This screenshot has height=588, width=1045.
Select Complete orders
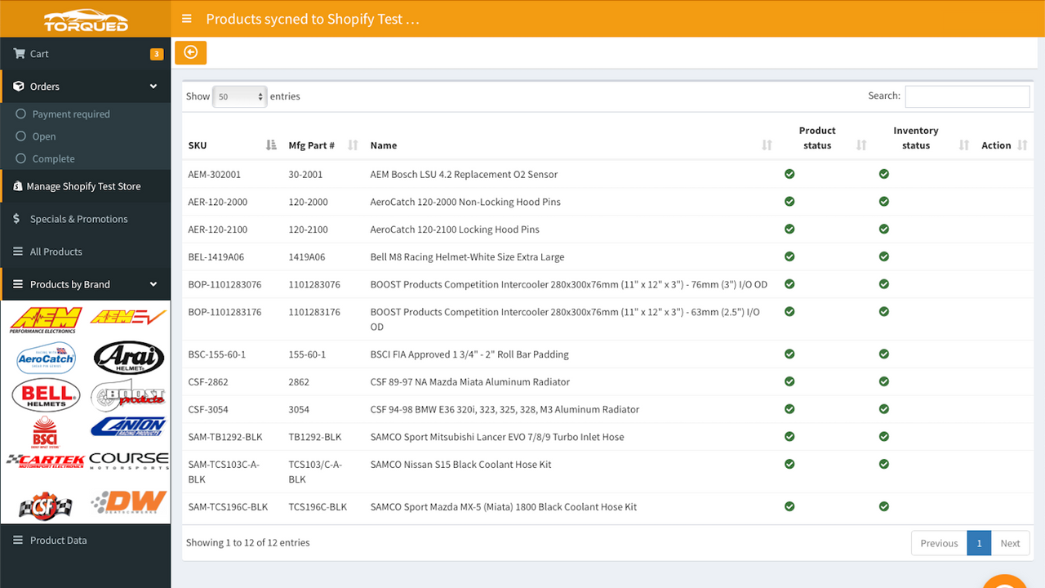(53, 158)
